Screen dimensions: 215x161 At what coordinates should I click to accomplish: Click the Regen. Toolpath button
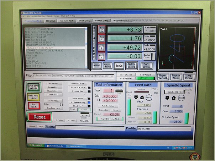(164, 77)
